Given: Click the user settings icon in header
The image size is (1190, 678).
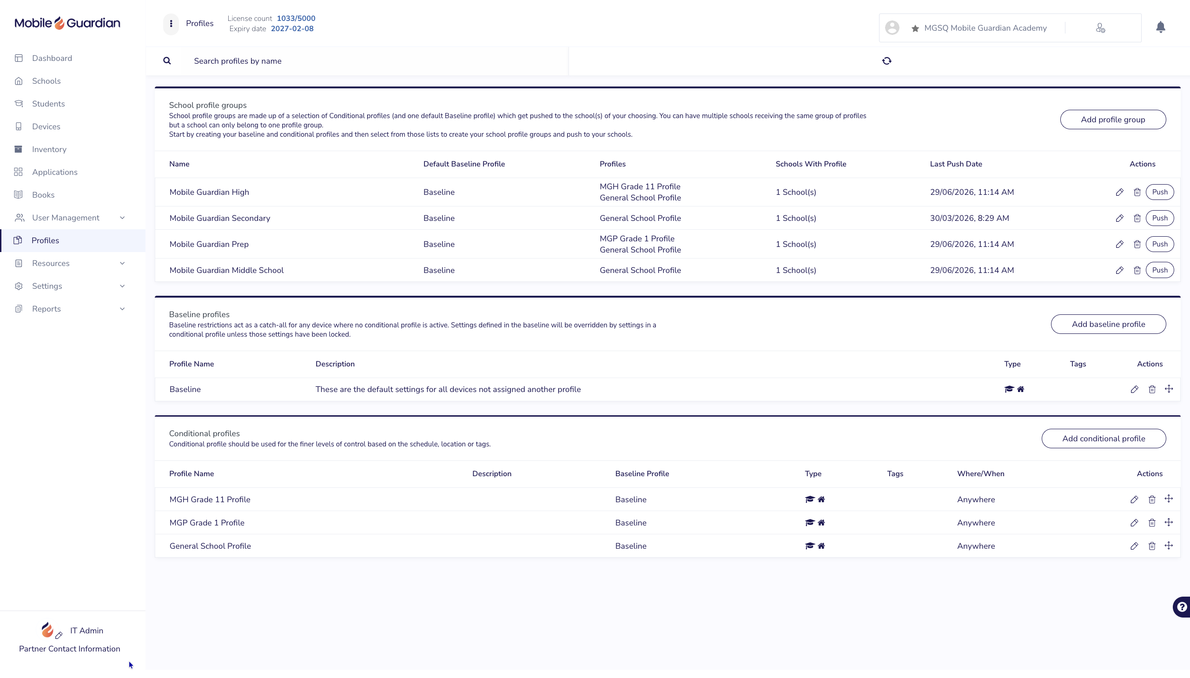Looking at the screenshot, I should 1100,28.
